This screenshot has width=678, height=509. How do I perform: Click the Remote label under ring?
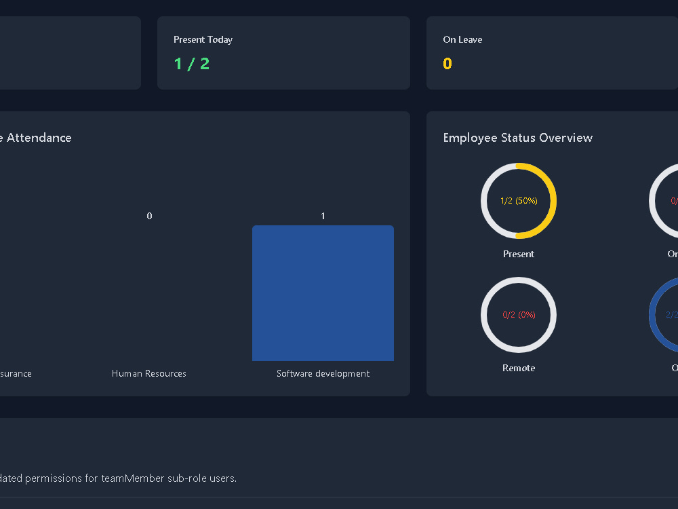pyautogui.click(x=519, y=368)
